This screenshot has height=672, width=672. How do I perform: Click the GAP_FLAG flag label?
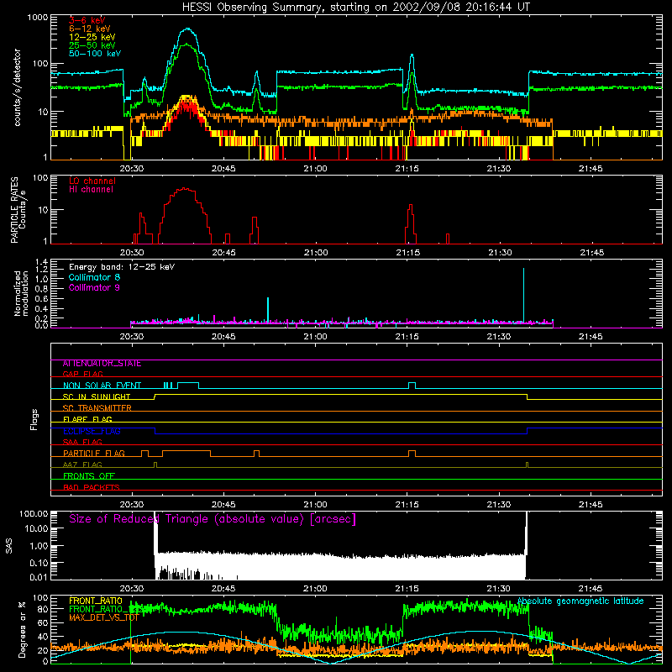[82, 374]
